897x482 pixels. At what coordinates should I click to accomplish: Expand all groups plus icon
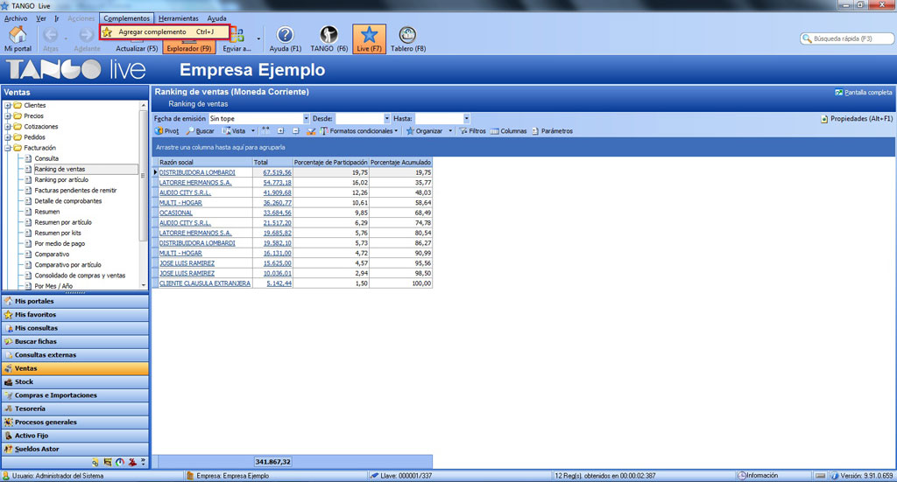[281, 131]
